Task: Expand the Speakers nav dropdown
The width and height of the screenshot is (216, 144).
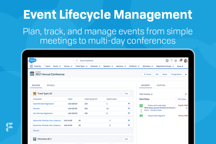Action: 112,66
